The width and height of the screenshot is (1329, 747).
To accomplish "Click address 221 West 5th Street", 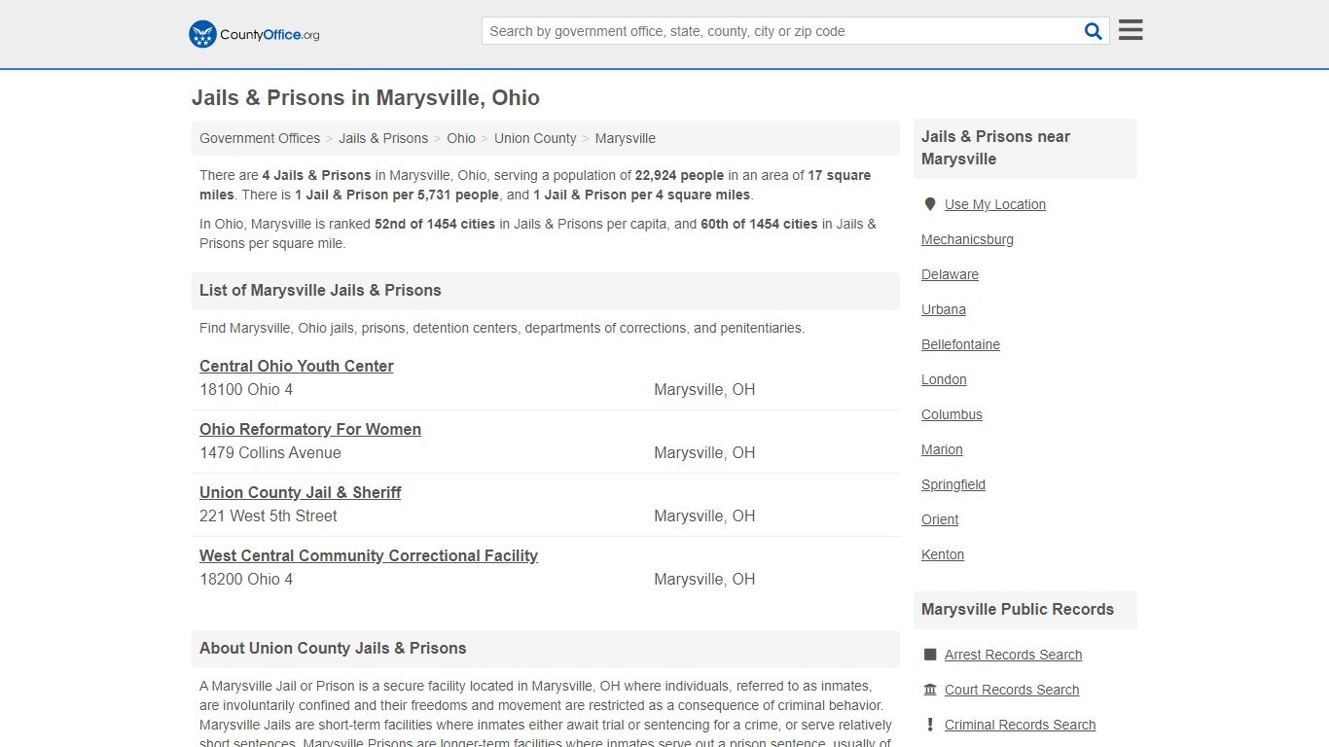I will point(269,516).
